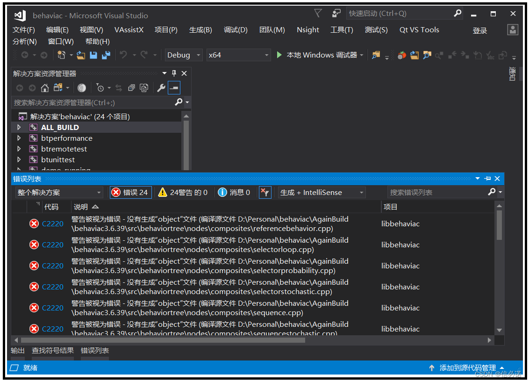529x382 pixels.
Task: Click the error list horizontal scrollbar thumb
Action: (163, 340)
